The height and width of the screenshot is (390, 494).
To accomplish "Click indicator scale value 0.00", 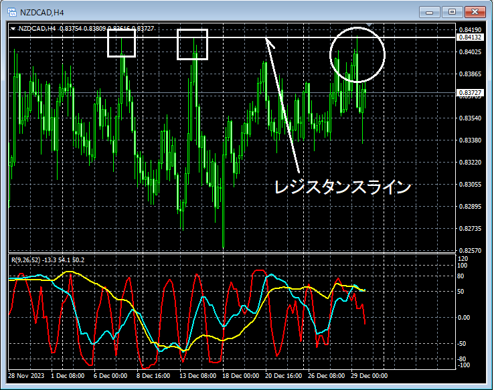I will (464, 318).
